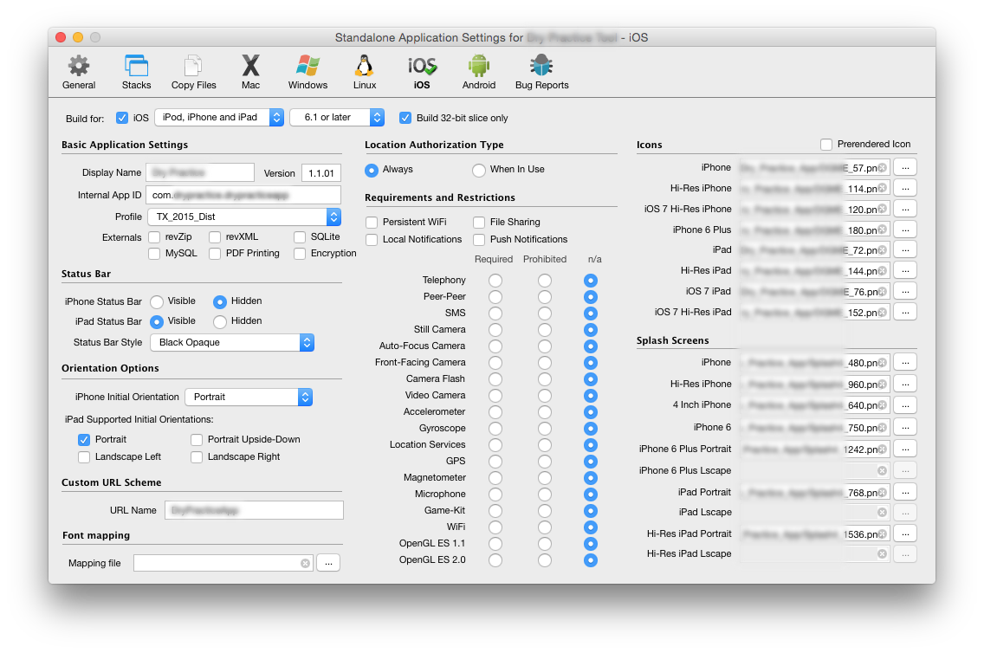Image resolution: width=984 pixels, height=653 pixels.
Task: Enable the Persistent WiFi checkbox
Action: tap(372, 223)
